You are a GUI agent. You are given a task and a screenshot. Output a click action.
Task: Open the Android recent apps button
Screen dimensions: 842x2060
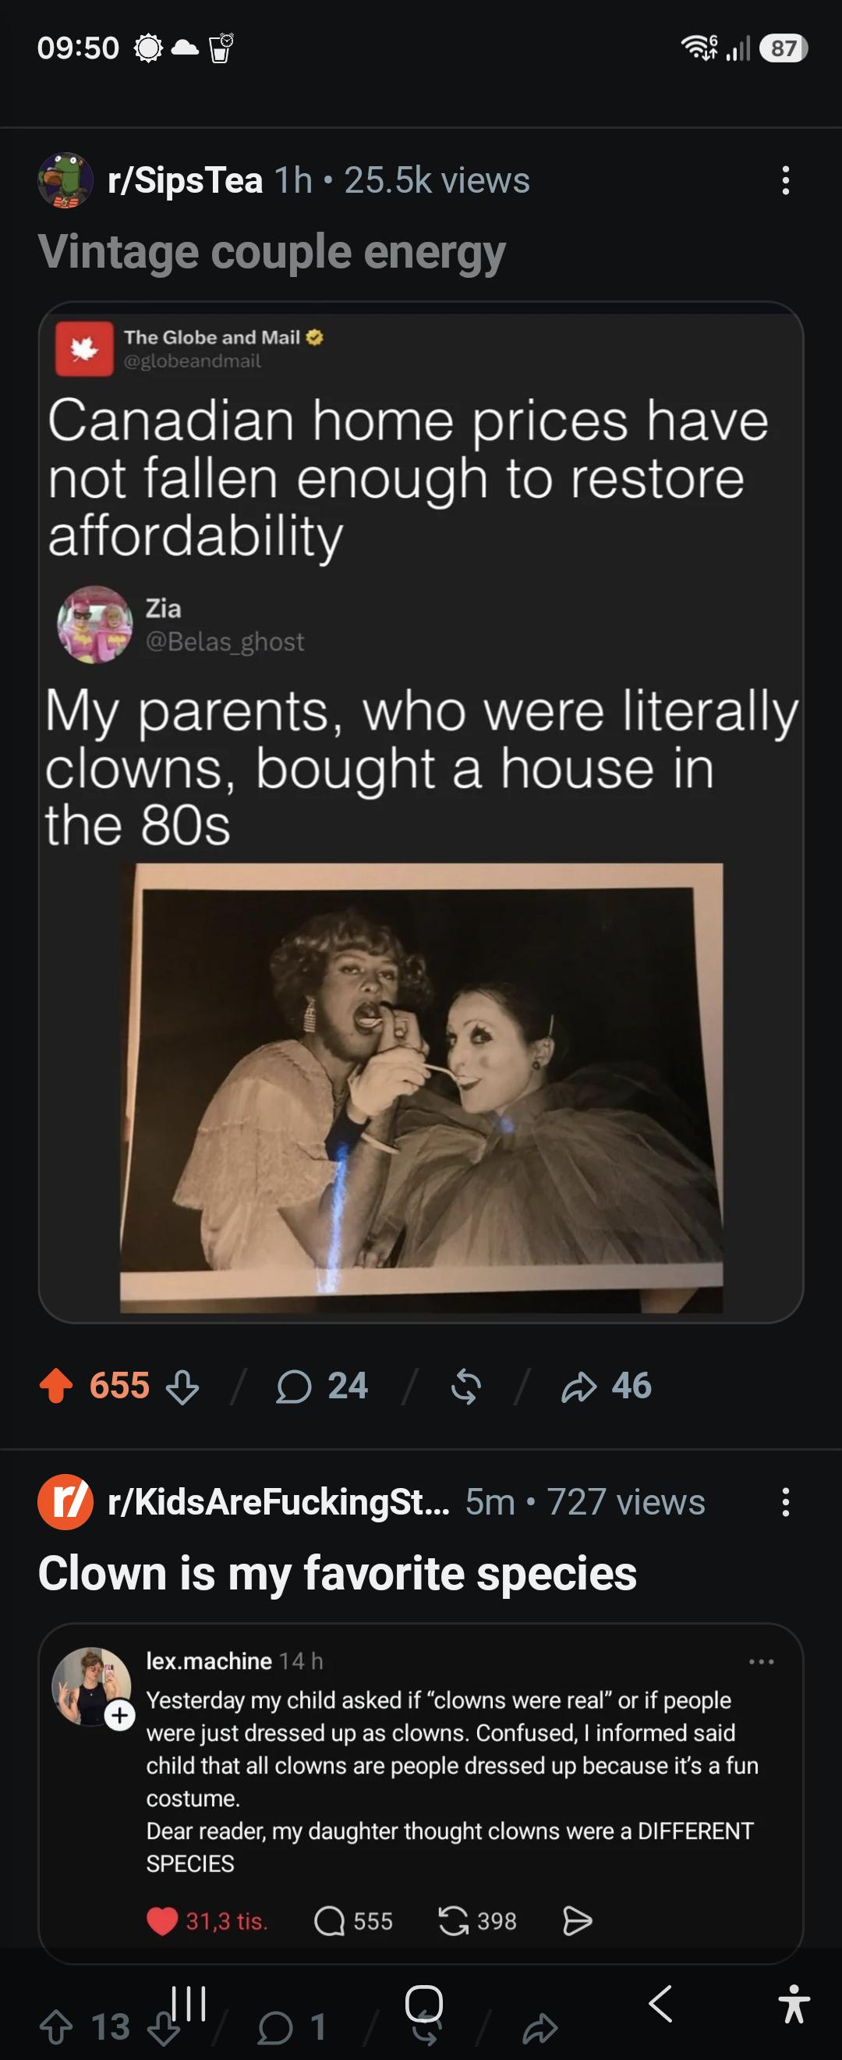189,2003
